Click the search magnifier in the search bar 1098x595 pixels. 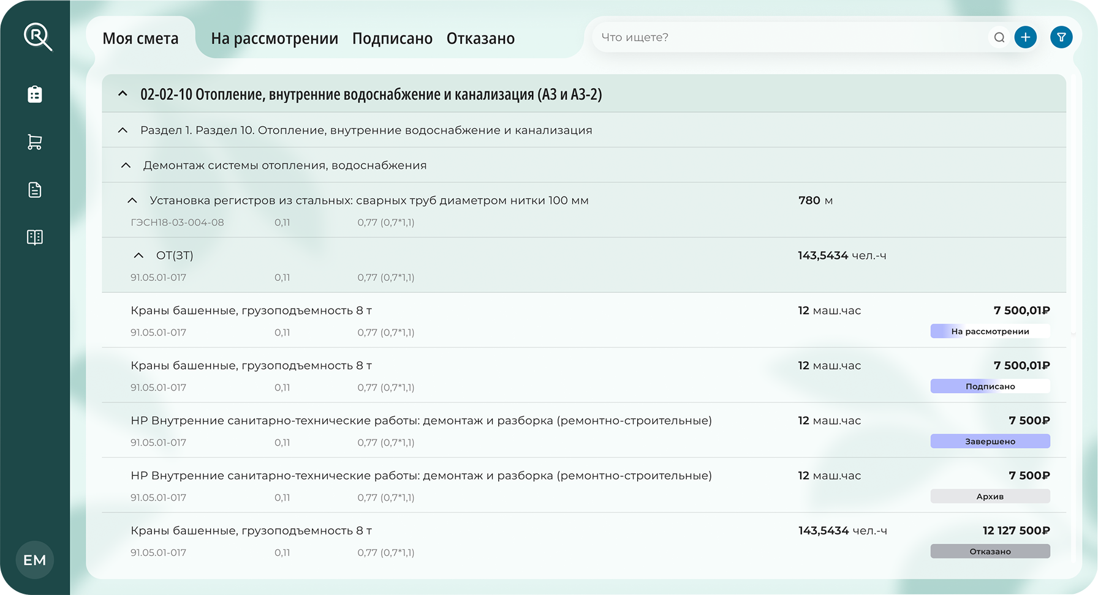[x=999, y=37]
